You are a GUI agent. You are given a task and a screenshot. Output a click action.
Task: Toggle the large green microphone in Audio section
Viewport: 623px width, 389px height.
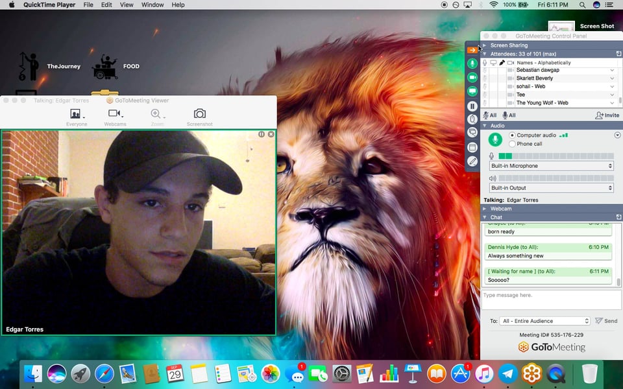[495, 140]
